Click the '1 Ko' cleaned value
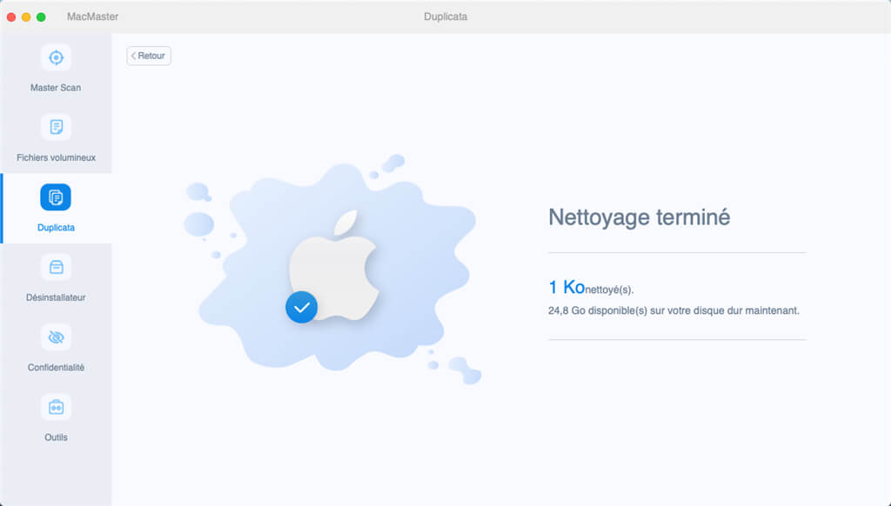Screen dimensions: 891x506 (x=566, y=288)
